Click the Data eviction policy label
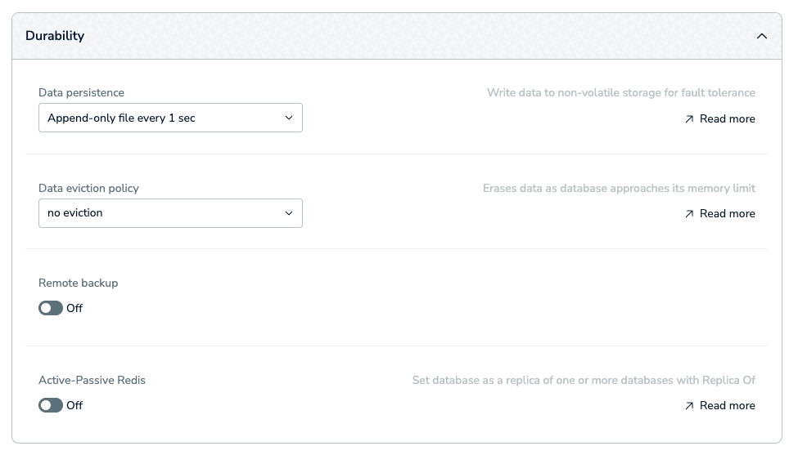The height and width of the screenshot is (455, 798). pyautogui.click(x=88, y=189)
